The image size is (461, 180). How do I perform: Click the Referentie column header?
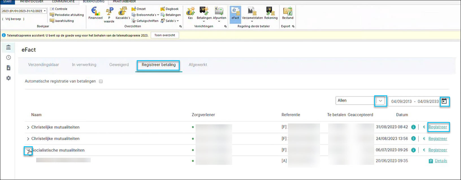(291, 115)
